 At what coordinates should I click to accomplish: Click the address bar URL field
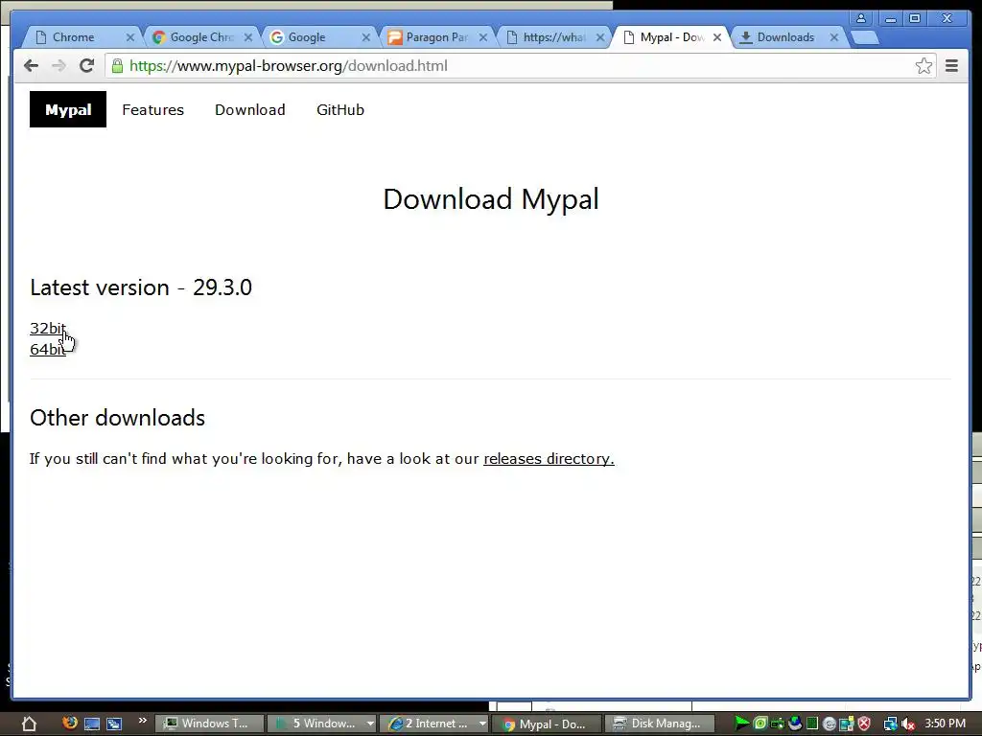(x=520, y=66)
